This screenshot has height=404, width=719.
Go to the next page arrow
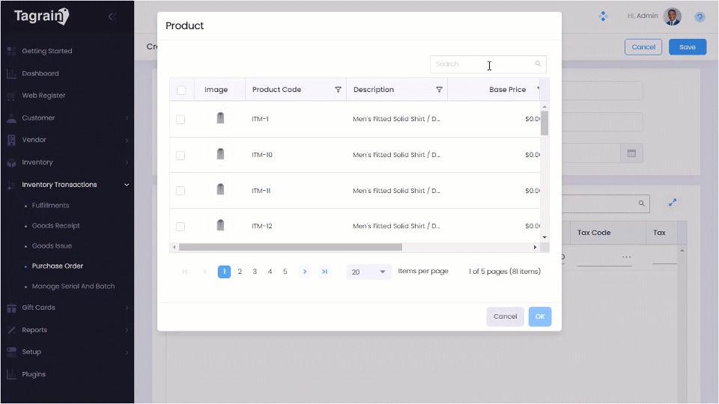click(x=305, y=272)
